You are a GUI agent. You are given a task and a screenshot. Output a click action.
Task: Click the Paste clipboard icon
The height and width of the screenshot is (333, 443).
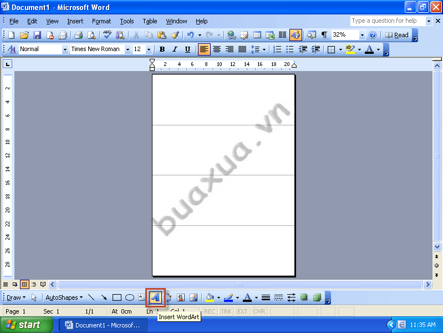click(x=161, y=35)
